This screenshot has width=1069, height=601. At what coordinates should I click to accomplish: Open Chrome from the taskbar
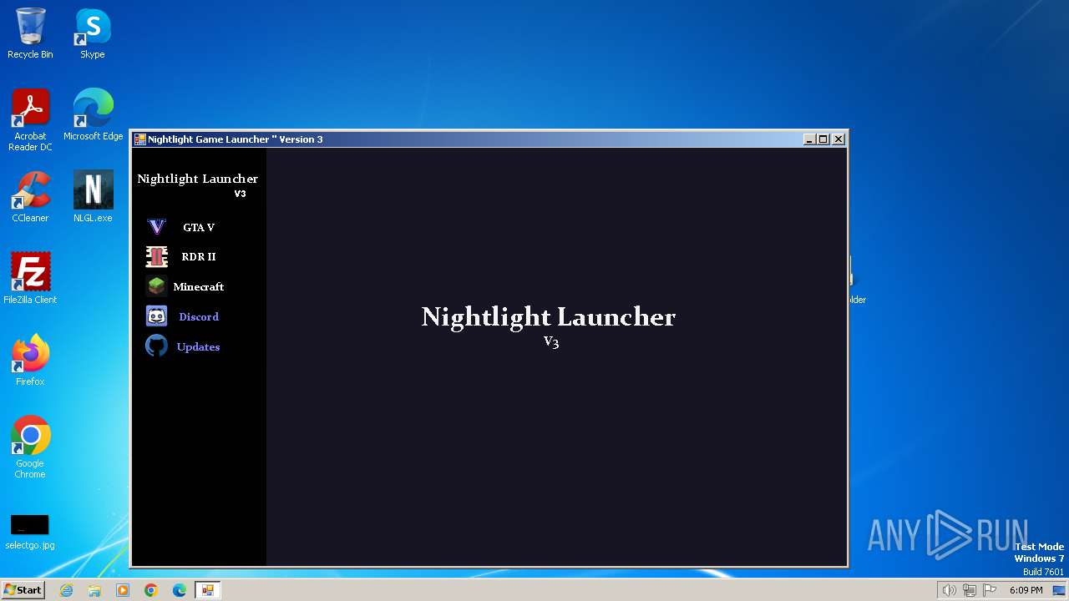tap(151, 590)
